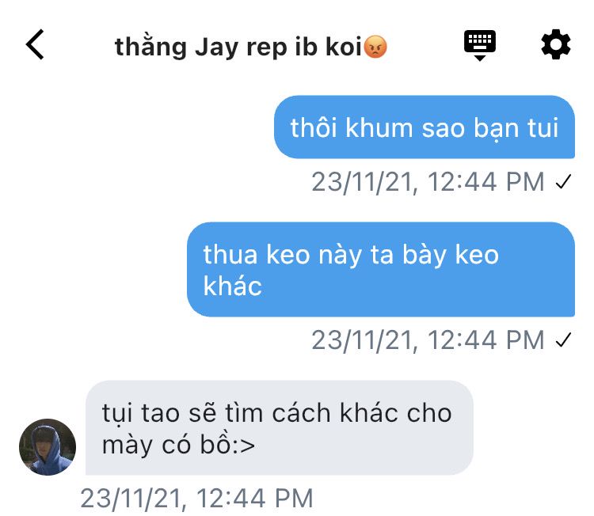Viewport: 594px width, 516px height.
Task: Tap the timestamp below "thôi khum sao bạn tui"
Action: point(428,182)
